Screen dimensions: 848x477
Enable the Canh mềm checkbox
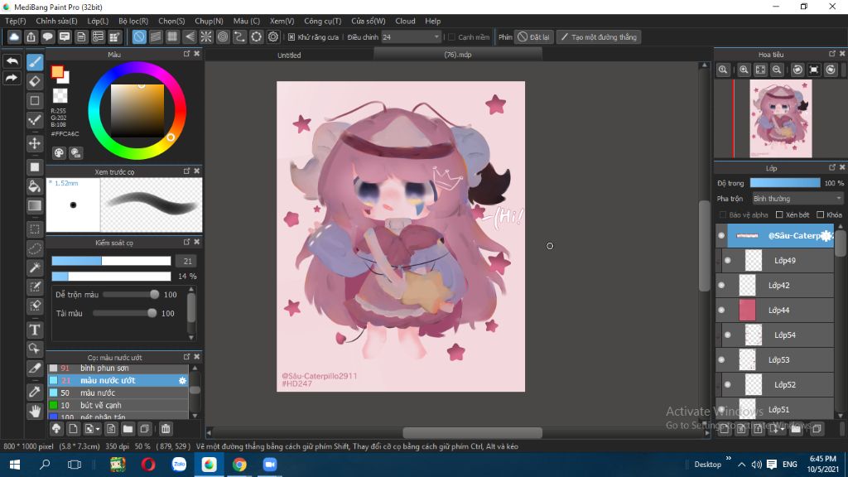pyautogui.click(x=451, y=37)
